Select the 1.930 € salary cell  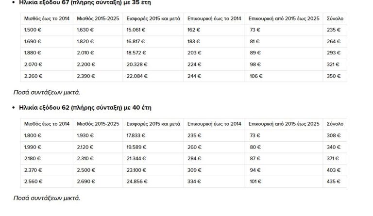click(x=85, y=135)
